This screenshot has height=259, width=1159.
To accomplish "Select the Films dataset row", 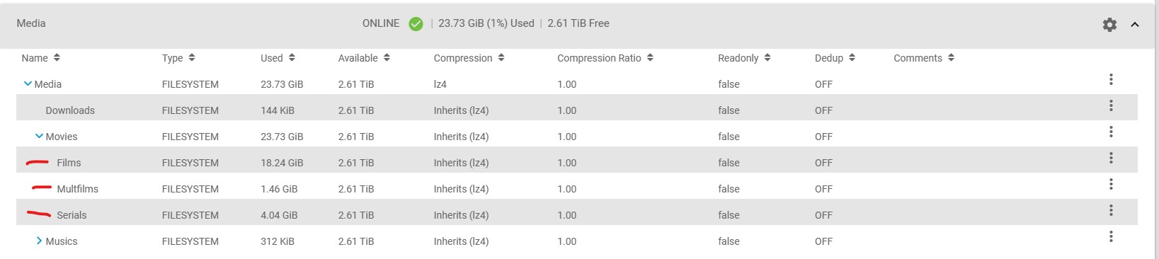I will coord(576,163).
